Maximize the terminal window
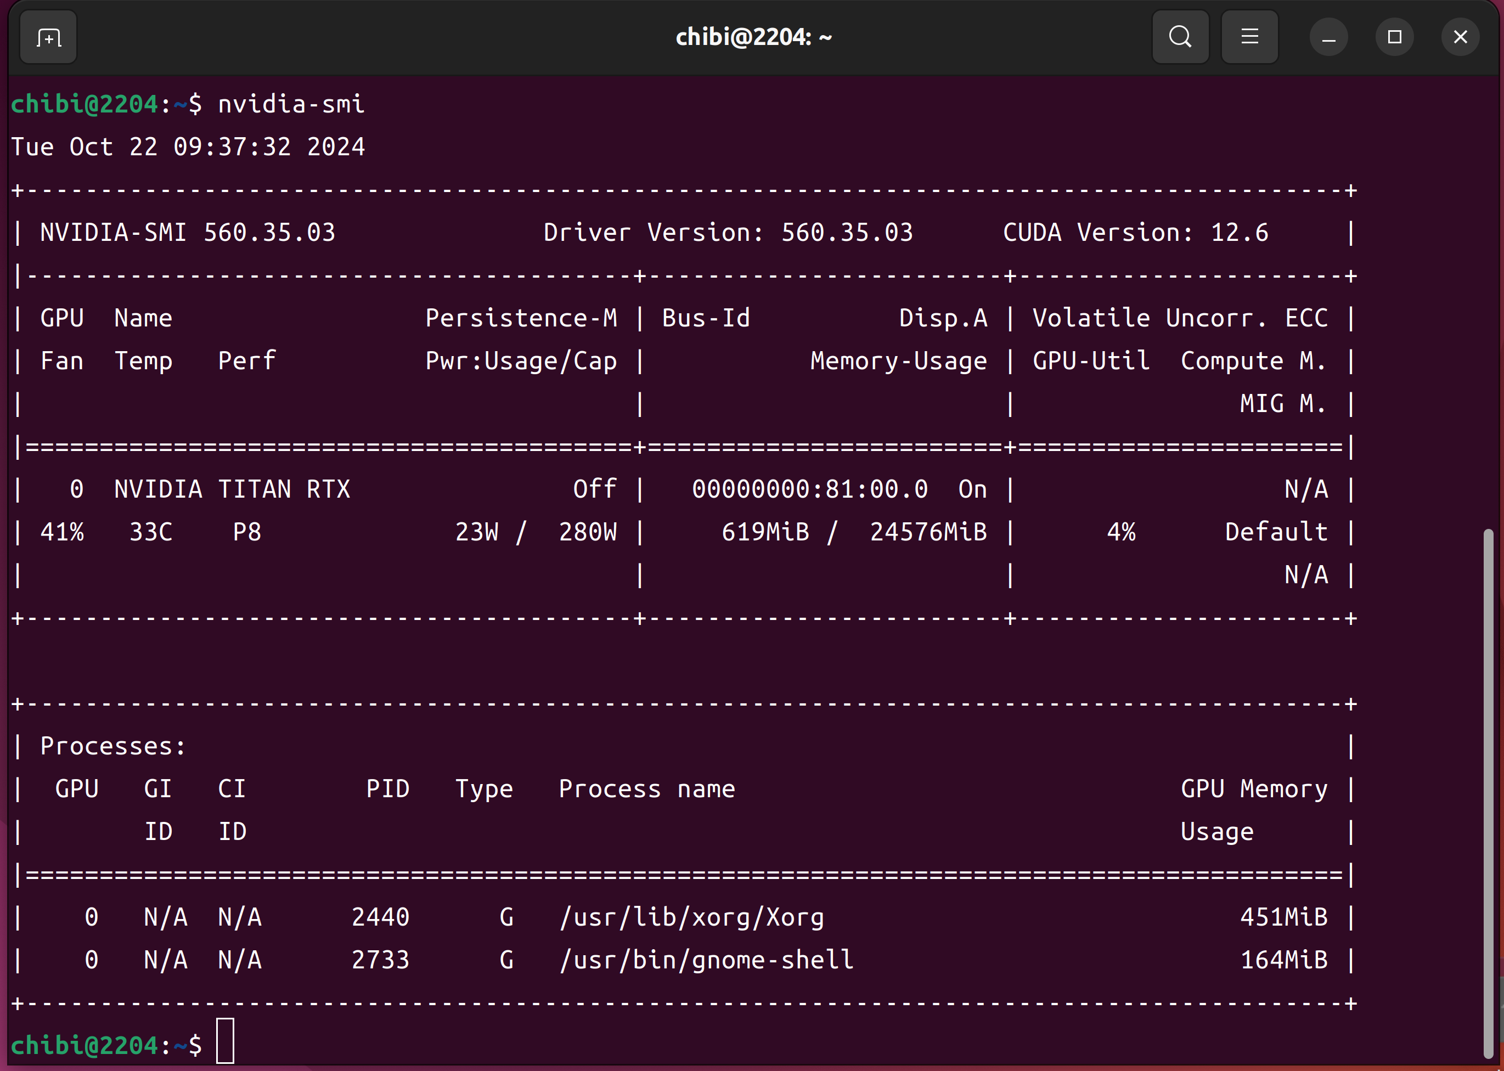Screen dimensions: 1504x1071 [1395, 38]
